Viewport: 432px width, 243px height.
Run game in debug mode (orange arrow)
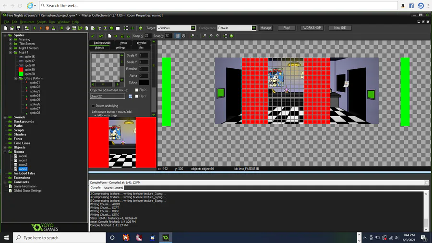pyautogui.click(x=41, y=28)
